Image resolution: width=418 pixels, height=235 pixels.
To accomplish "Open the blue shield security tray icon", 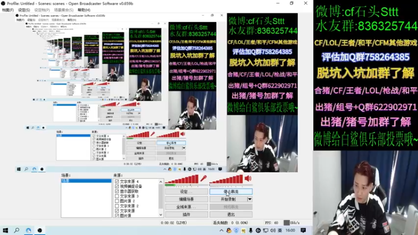I will pyautogui.click(x=236, y=230).
